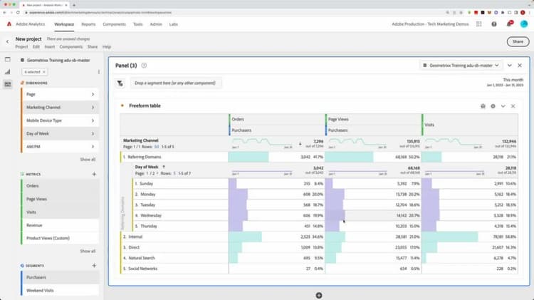Click the back arrow beside New project
The image size is (534, 300).
(x=8, y=41)
